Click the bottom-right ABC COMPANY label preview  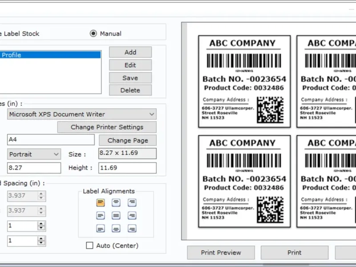[326, 181]
